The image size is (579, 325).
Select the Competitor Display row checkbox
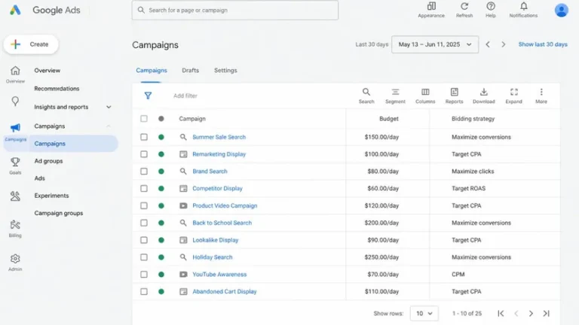pos(144,188)
